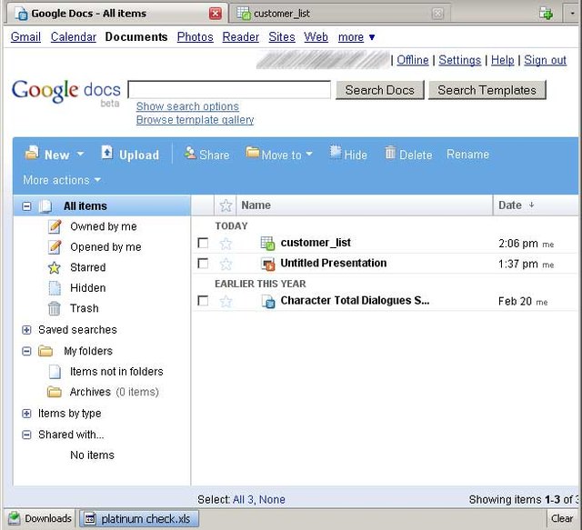Click the Upload icon
Screen dimensions: 582x530
tap(107, 153)
